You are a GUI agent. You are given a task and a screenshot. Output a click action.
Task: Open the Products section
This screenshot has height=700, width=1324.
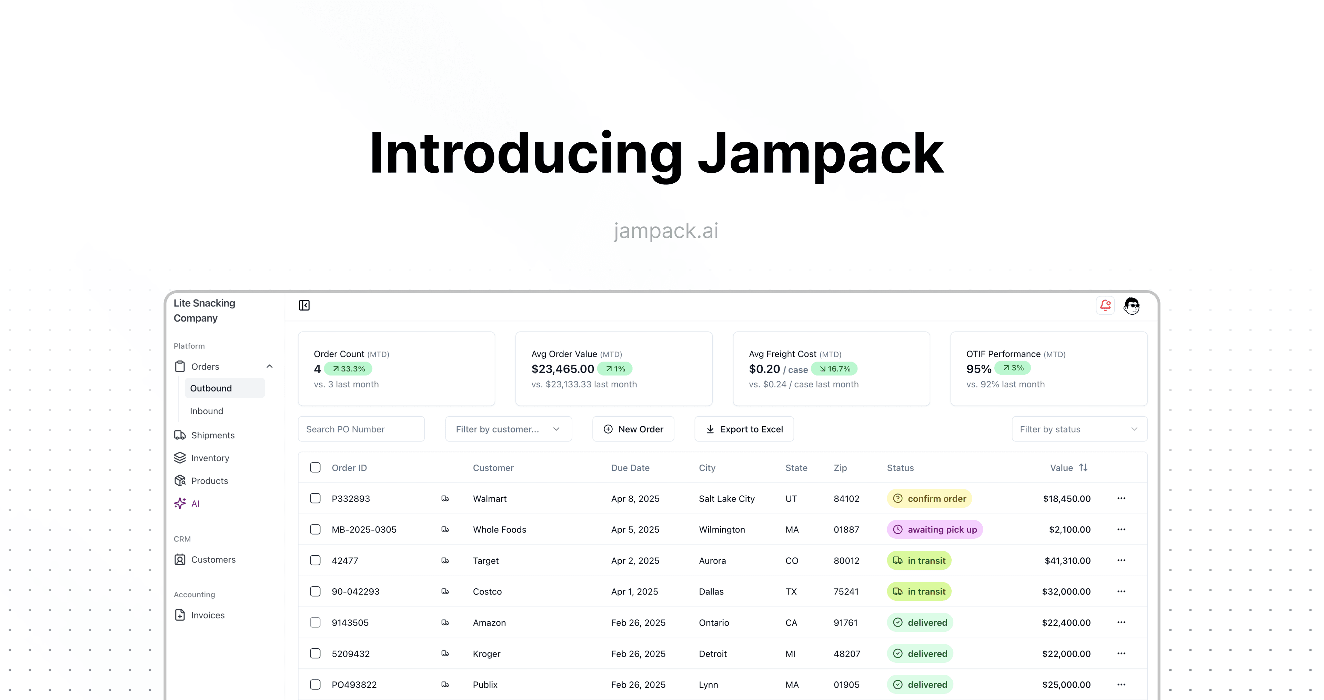[x=209, y=480]
